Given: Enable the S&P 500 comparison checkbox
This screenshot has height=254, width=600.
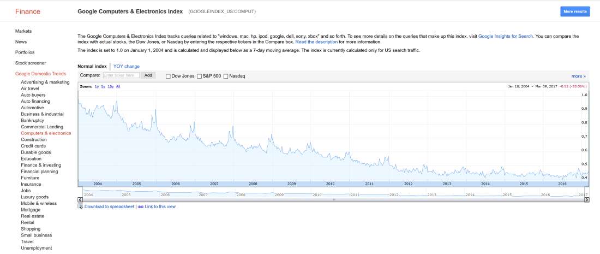Looking at the screenshot, I should pyautogui.click(x=199, y=76).
